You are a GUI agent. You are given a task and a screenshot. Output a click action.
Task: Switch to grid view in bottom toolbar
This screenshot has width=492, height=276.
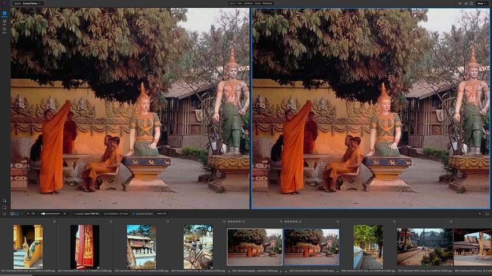[12, 214]
